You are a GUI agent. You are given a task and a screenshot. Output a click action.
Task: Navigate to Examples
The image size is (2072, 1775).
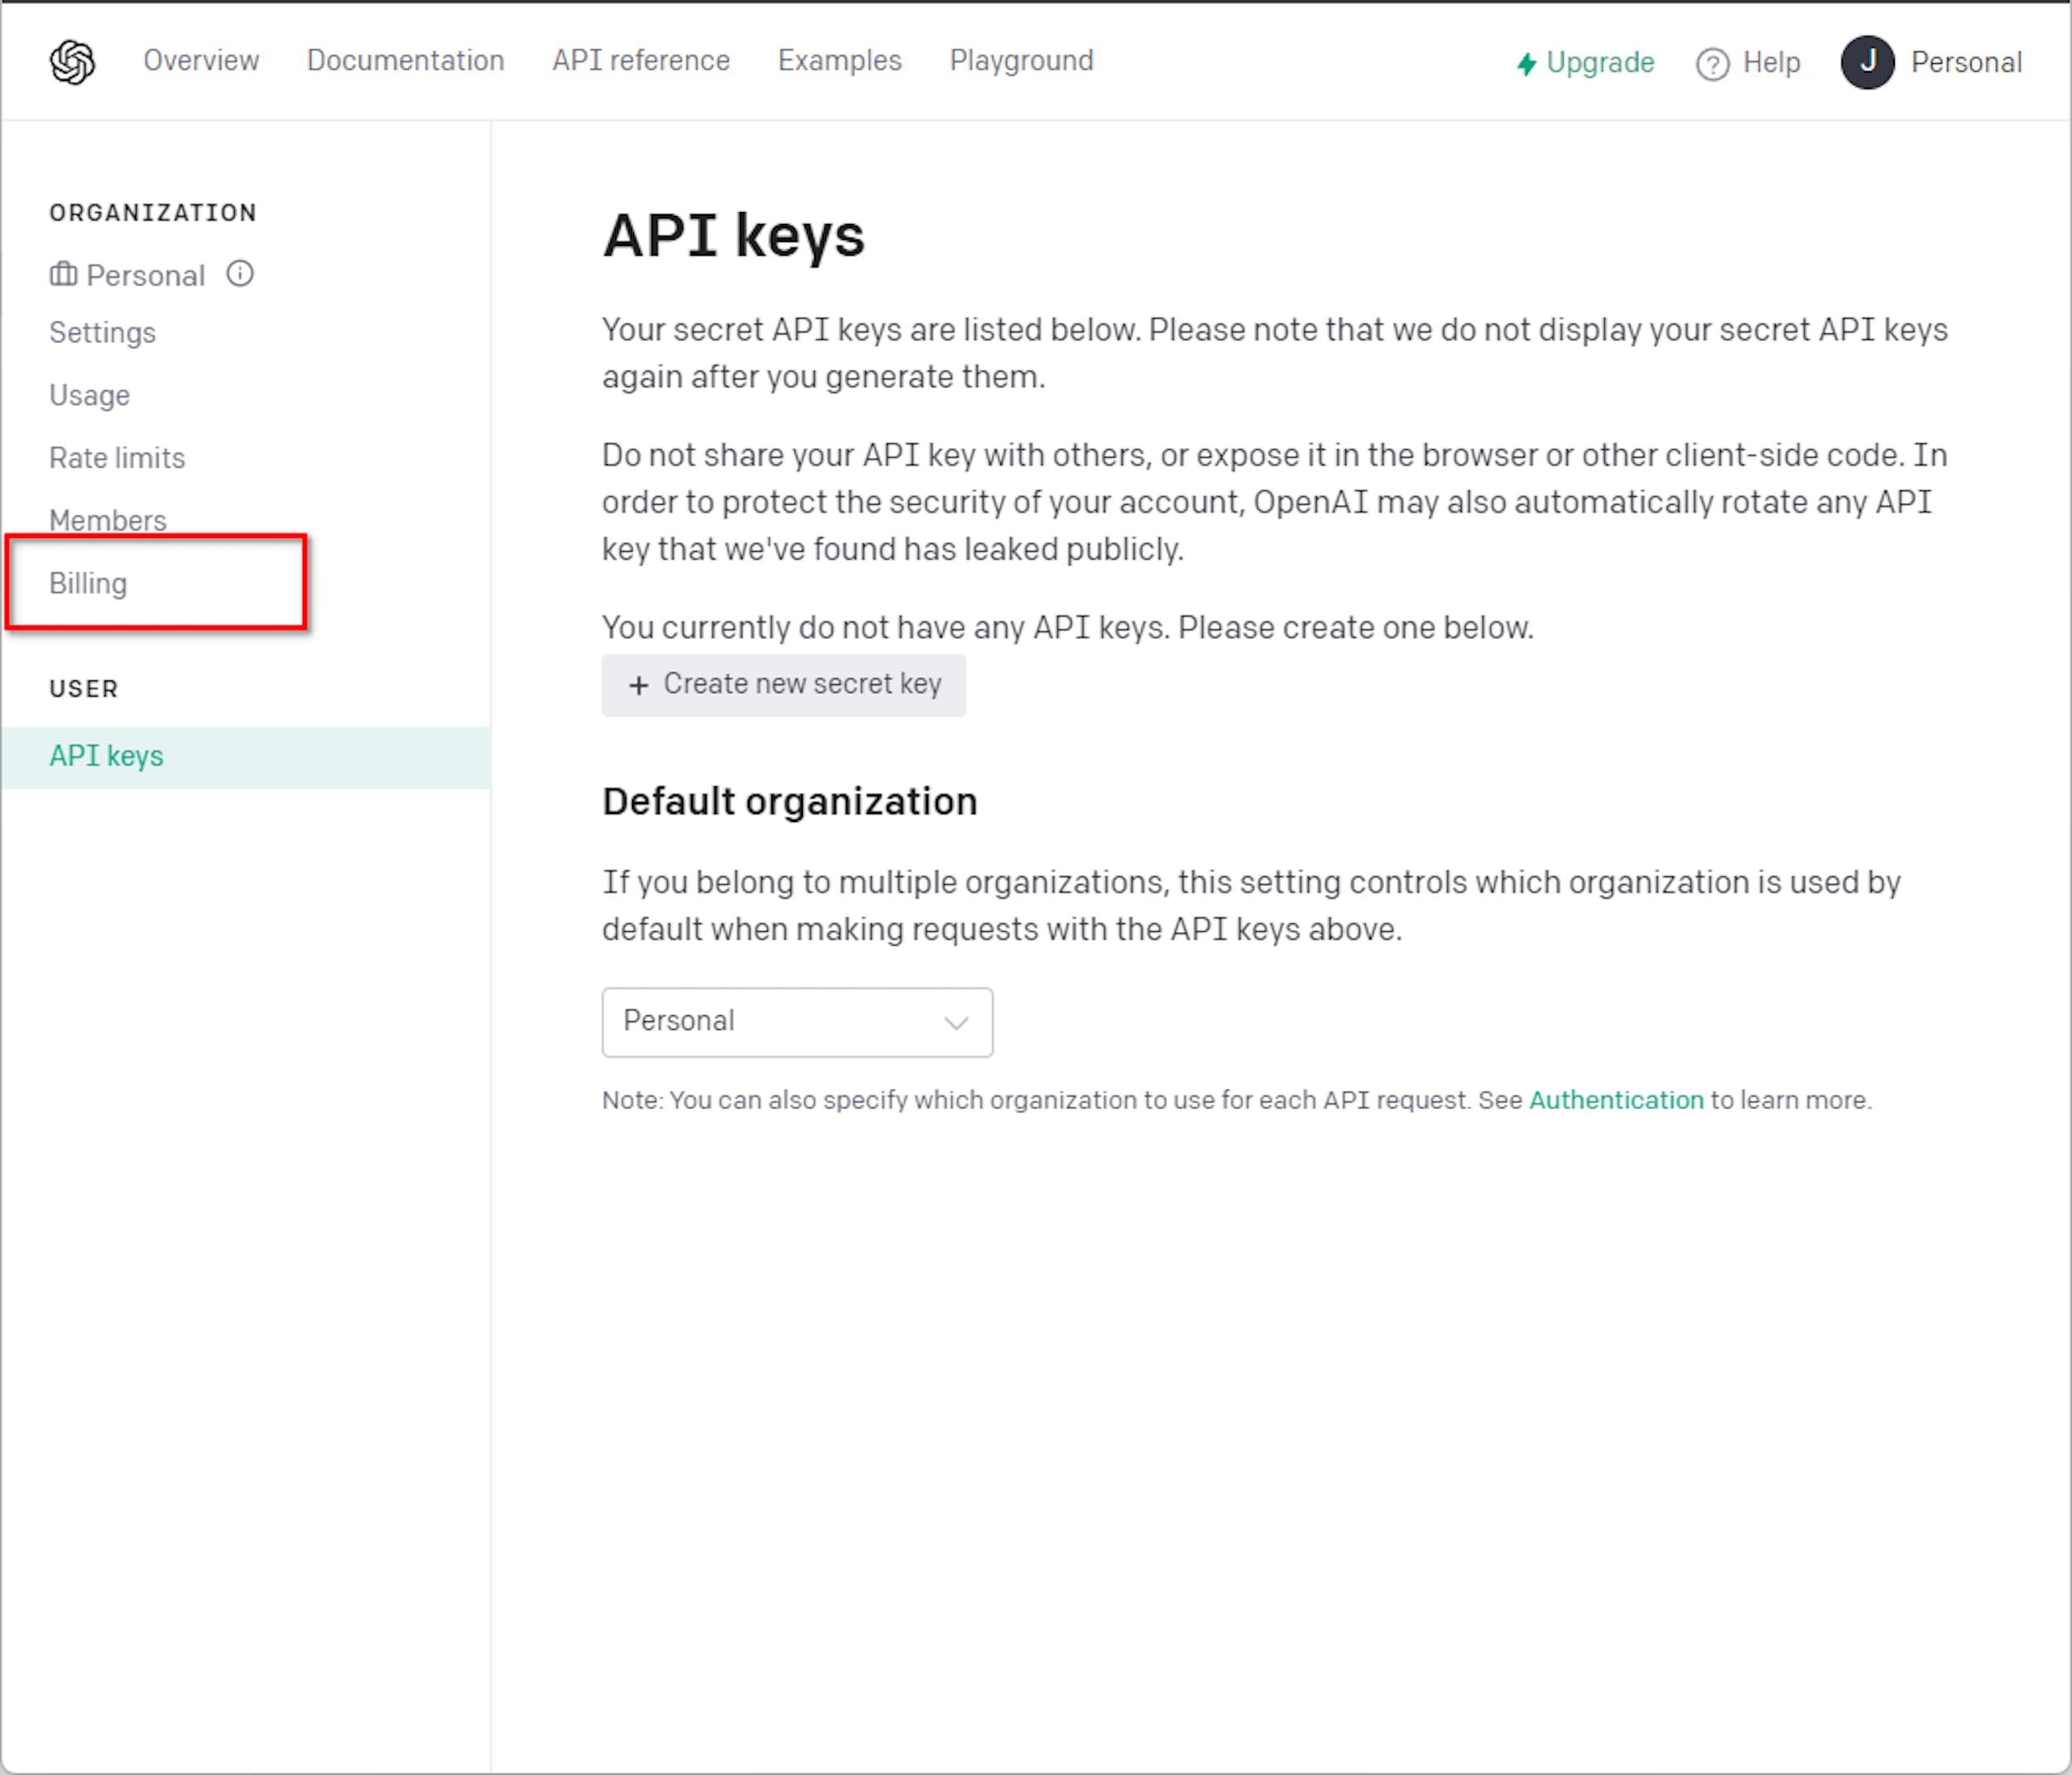pos(840,61)
